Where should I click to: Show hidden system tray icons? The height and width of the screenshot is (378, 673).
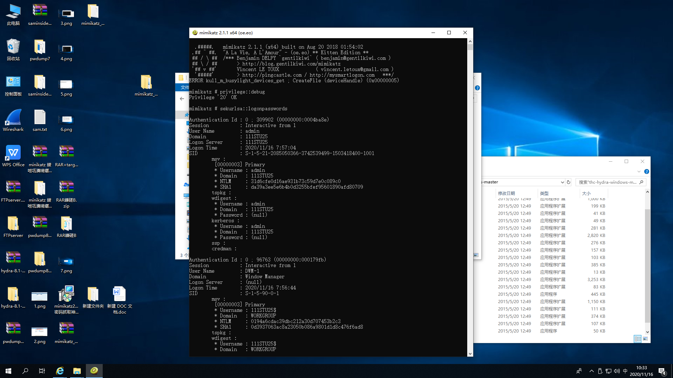click(x=592, y=371)
